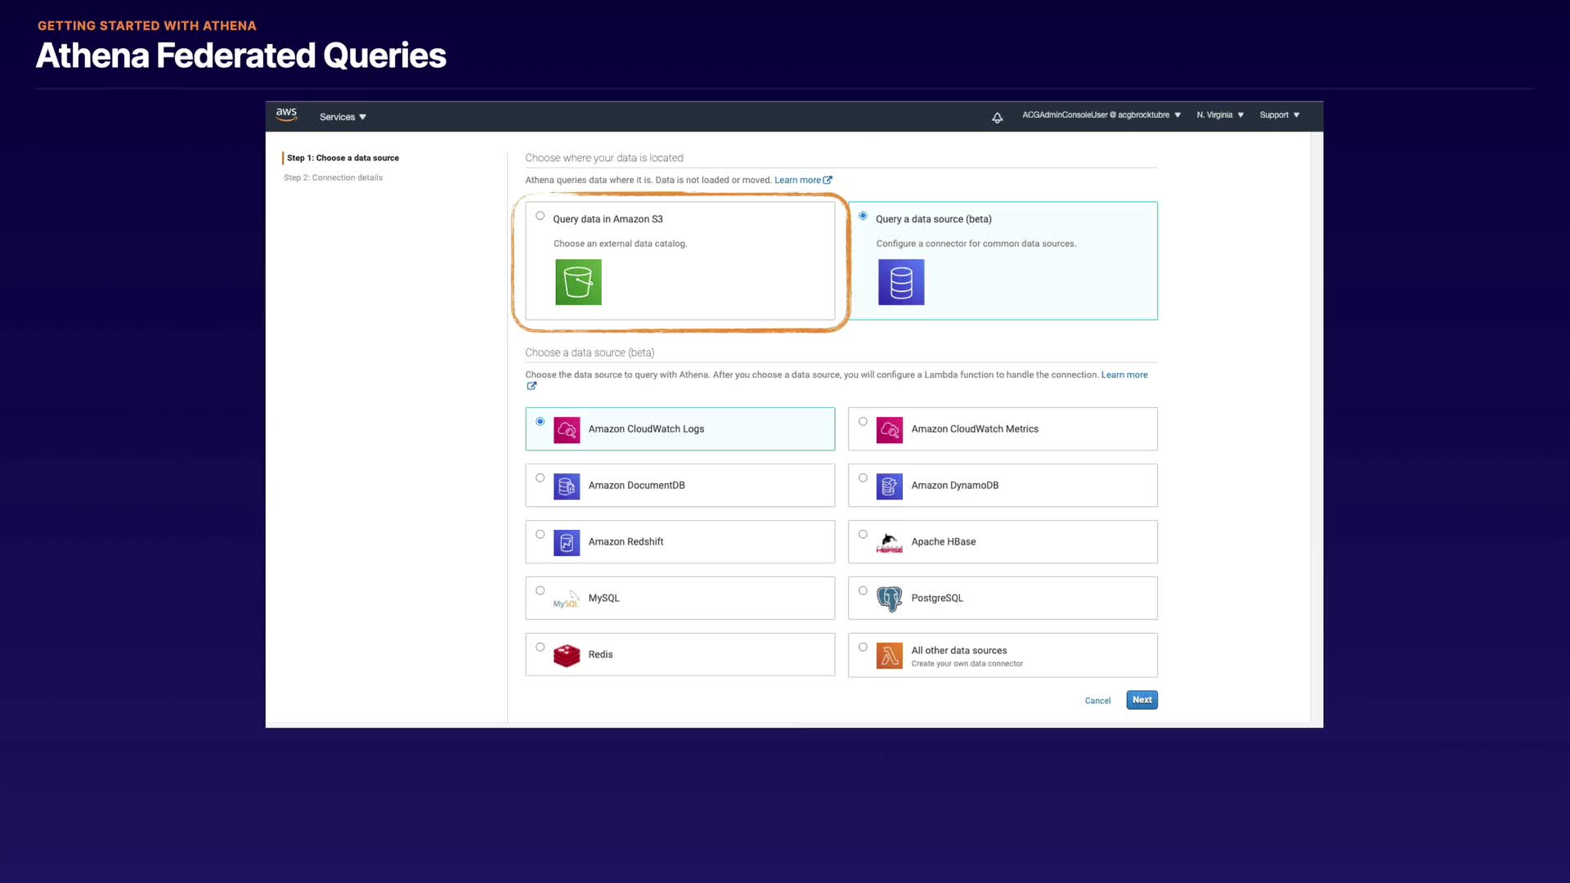Open the ACGAdminConsoleUser account menu

1101,115
